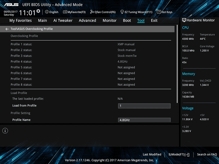Viewport: 219px width, 164px height.
Task: Click Profile 3 status value Stock memTw
Action: (127, 56)
